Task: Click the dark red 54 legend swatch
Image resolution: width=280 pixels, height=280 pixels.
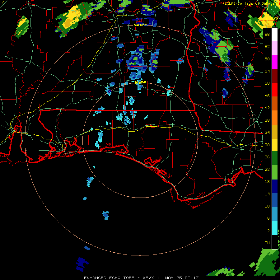Action: click(x=275, y=76)
